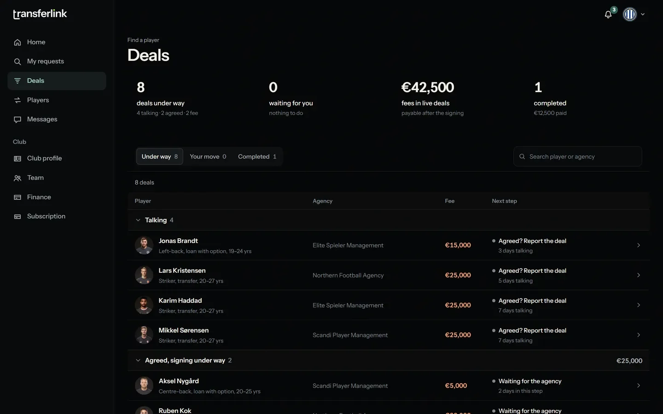Click the Club profile icon
This screenshot has height=414, width=663.
pyautogui.click(x=17, y=159)
